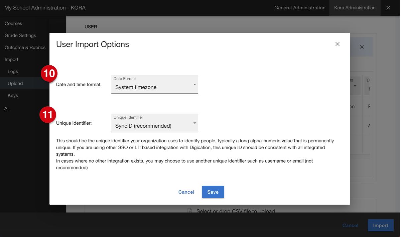Click the Import button at the bottom

381,225
